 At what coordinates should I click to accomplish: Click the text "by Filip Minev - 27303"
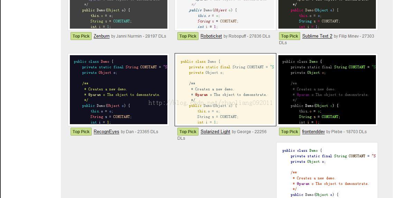pyautogui.click(x=354, y=36)
